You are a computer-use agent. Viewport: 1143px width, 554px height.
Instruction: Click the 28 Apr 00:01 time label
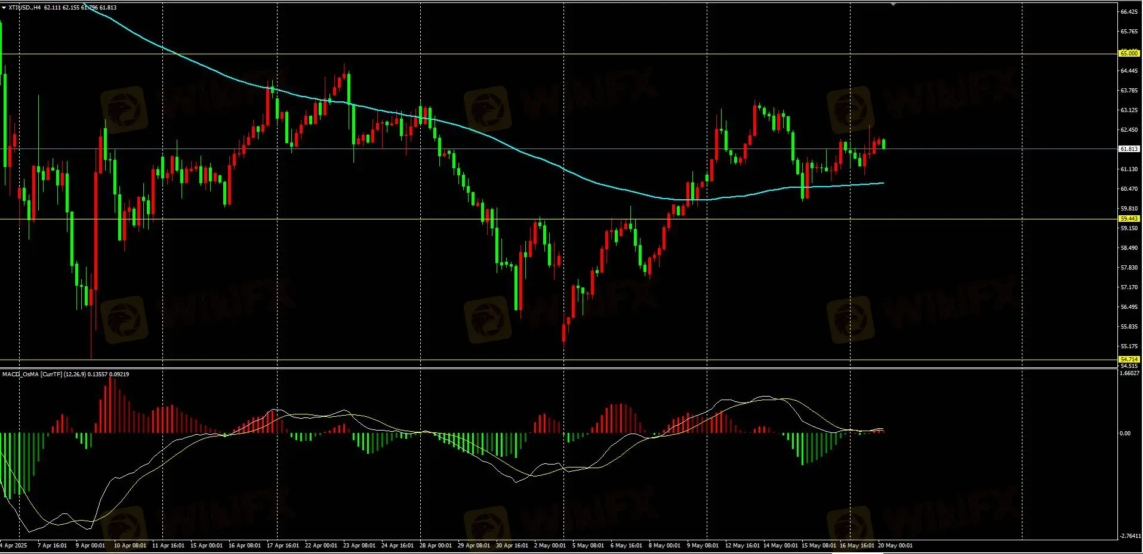coord(436,546)
